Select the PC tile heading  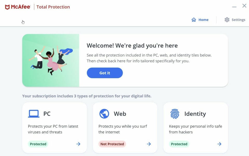point(47,114)
